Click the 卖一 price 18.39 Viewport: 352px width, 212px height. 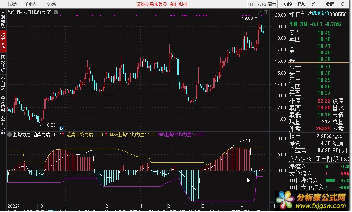click(324, 59)
